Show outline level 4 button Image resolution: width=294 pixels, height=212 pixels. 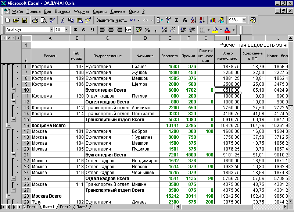[x=18, y=38]
